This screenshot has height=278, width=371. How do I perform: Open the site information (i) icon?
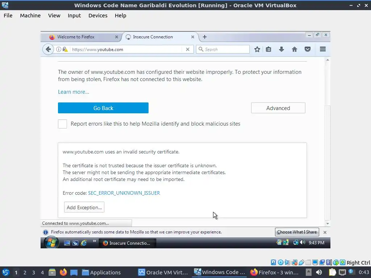click(58, 49)
